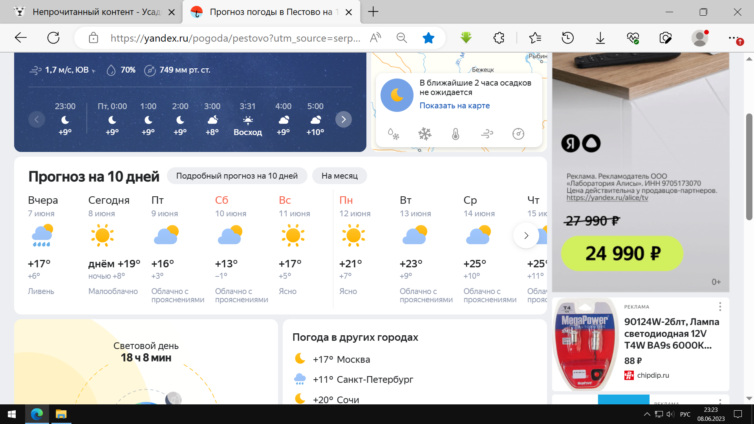
Task: Show temperature layer on map widget
Action: click(x=456, y=134)
